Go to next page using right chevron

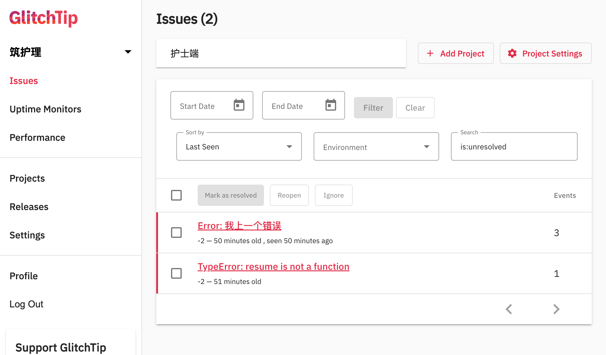[556, 309]
